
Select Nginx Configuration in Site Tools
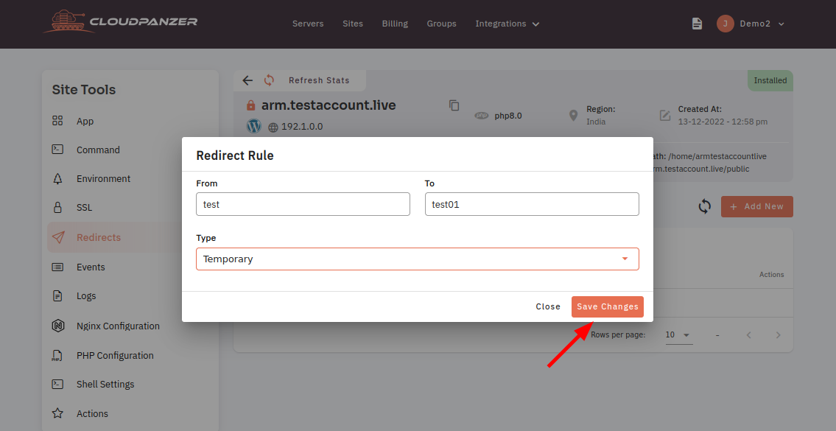pyautogui.click(x=118, y=326)
